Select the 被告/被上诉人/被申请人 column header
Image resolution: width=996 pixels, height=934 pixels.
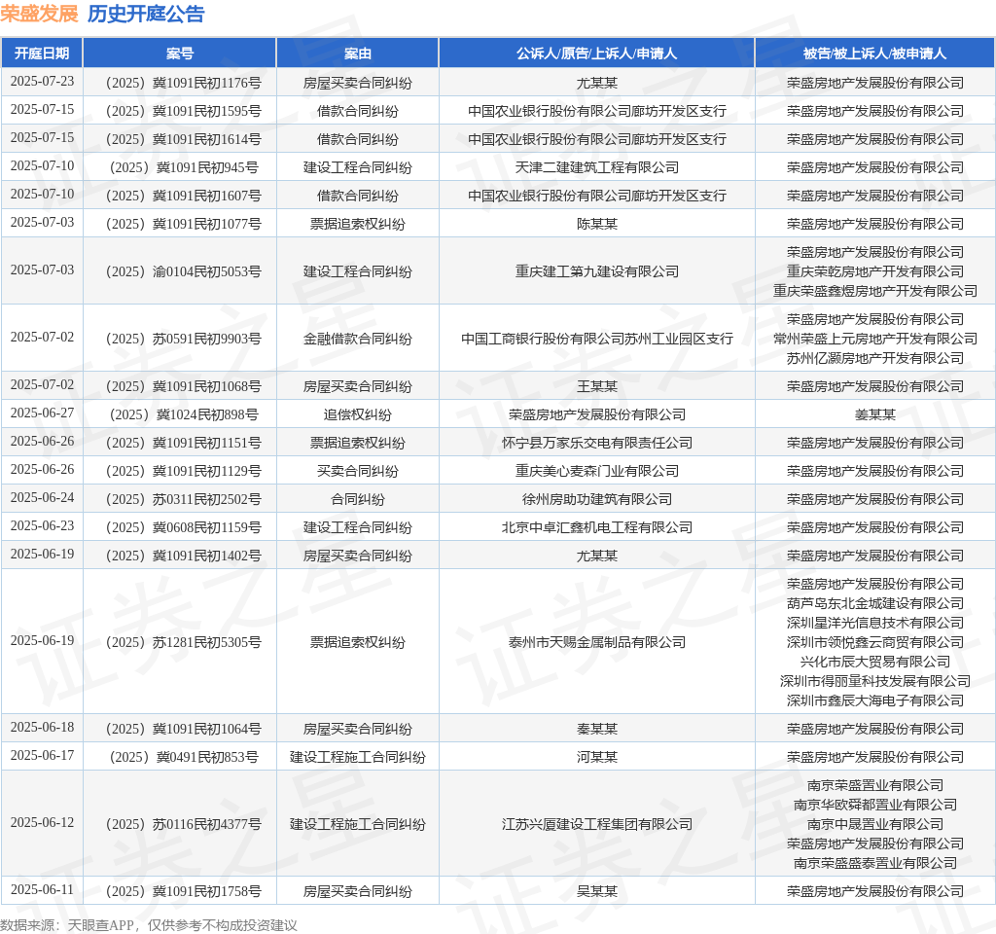874,54
